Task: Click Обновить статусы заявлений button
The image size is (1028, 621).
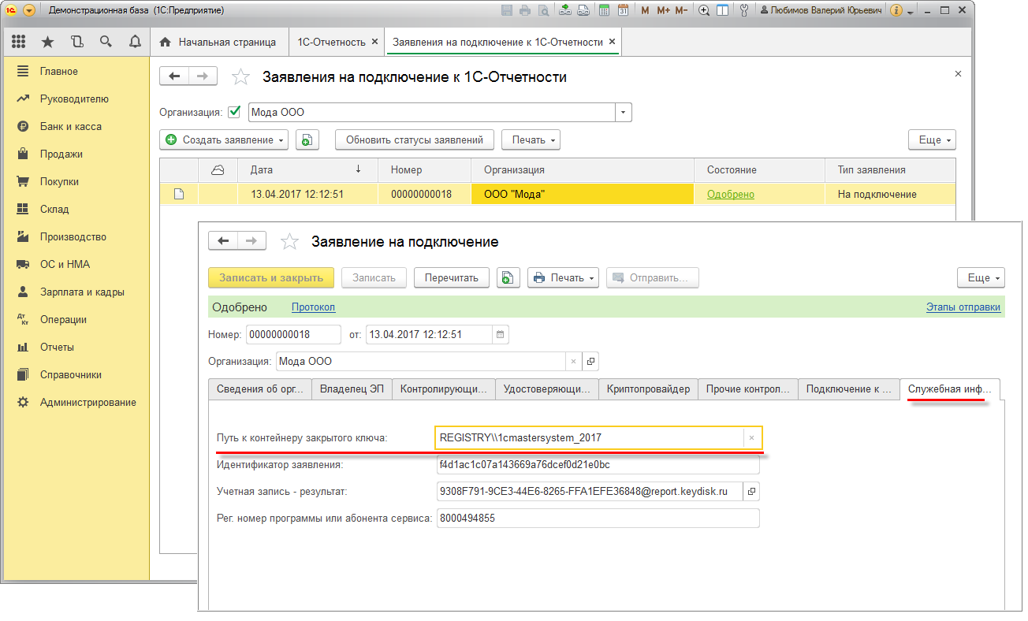Action: [x=415, y=140]
